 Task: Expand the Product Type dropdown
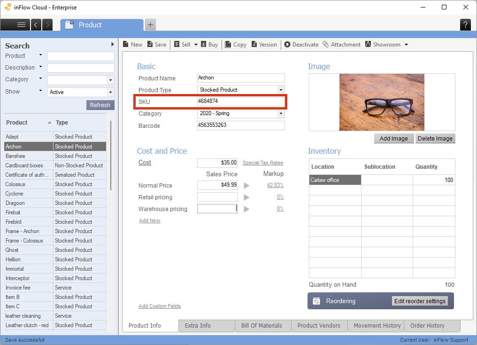[x=281, y=90]
